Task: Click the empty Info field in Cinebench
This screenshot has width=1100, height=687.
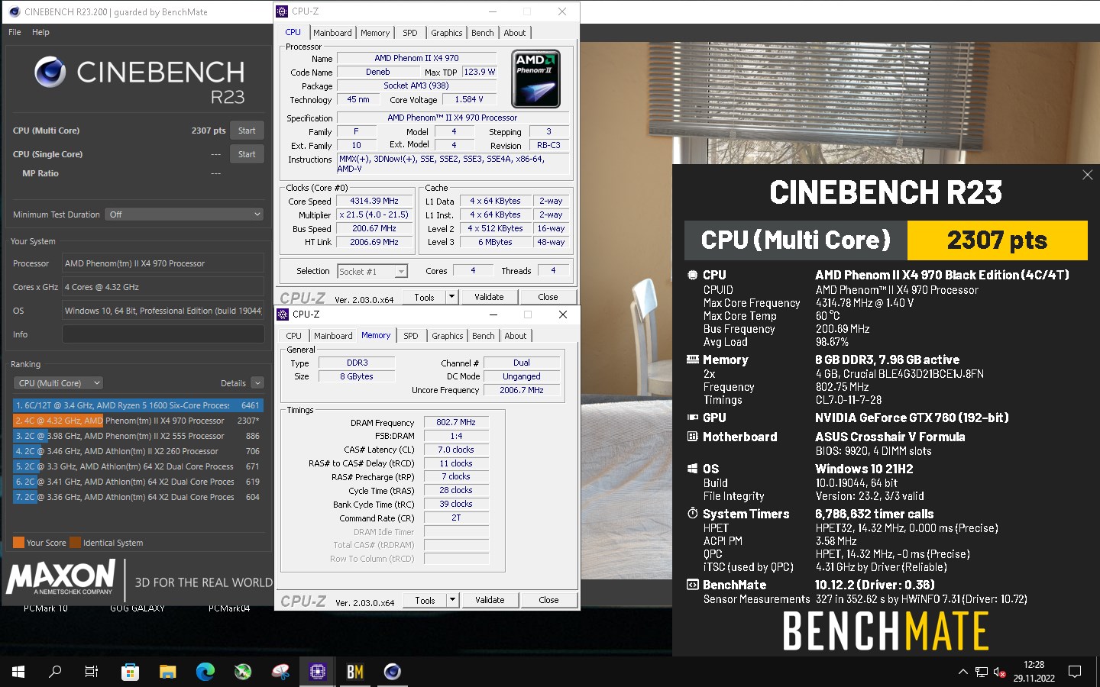Action: [163, 334]
